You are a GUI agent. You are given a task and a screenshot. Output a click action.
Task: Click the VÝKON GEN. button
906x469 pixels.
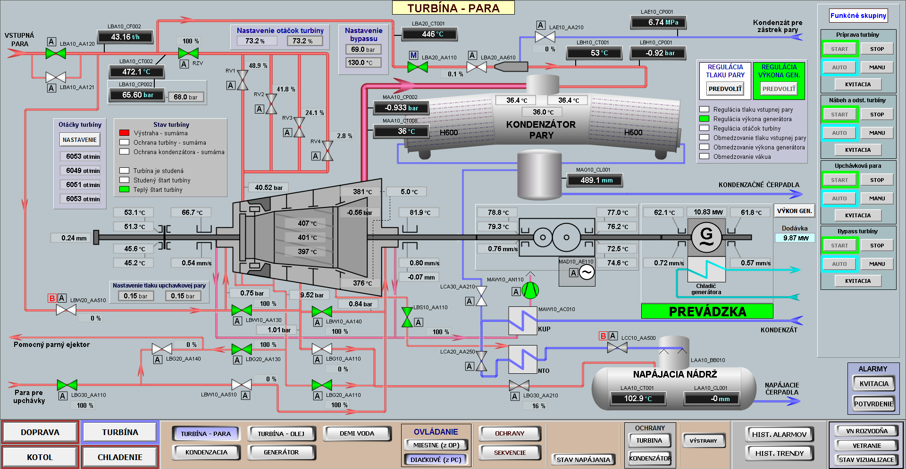pyautogui.click(x=795, y=211)
